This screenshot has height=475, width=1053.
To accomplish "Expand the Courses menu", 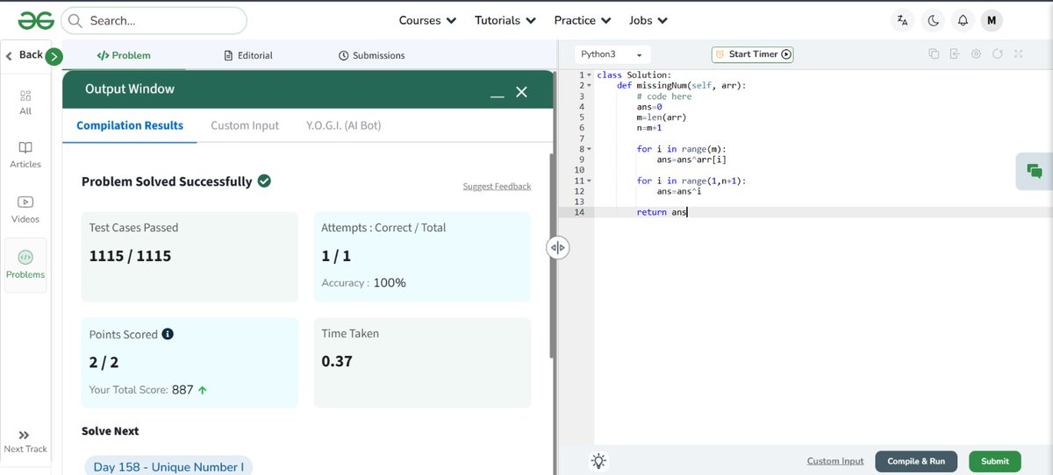I will click(427, 20).
